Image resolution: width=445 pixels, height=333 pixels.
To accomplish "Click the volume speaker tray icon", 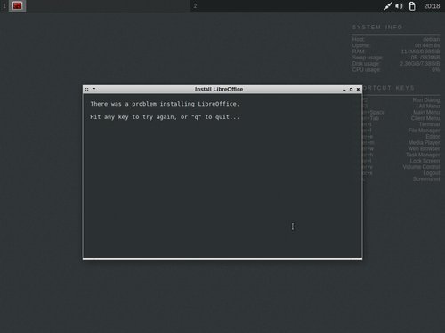I will tap(399, 6).
